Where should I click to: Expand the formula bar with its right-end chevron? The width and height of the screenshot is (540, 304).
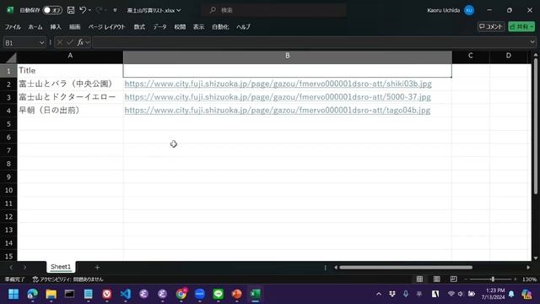point(532,42)
